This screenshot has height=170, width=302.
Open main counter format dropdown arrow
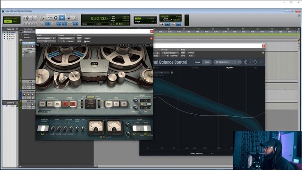click(x=108, y=18)
